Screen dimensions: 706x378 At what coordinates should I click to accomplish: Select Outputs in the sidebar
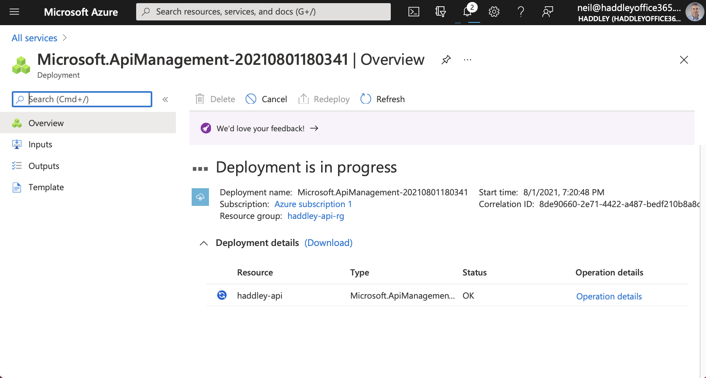44,166
